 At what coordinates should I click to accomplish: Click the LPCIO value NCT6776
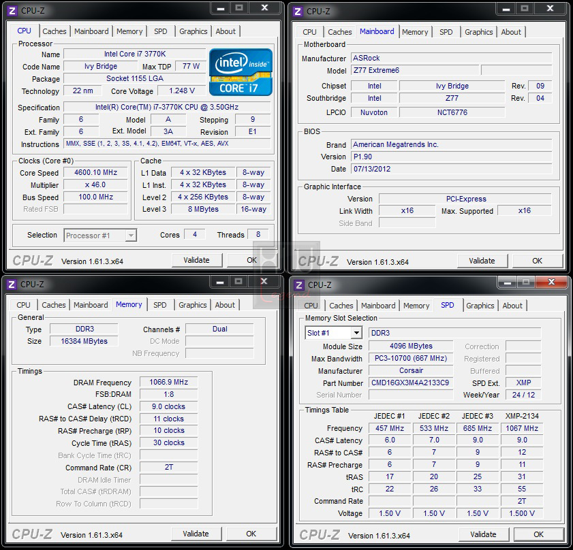click(452, 113)
